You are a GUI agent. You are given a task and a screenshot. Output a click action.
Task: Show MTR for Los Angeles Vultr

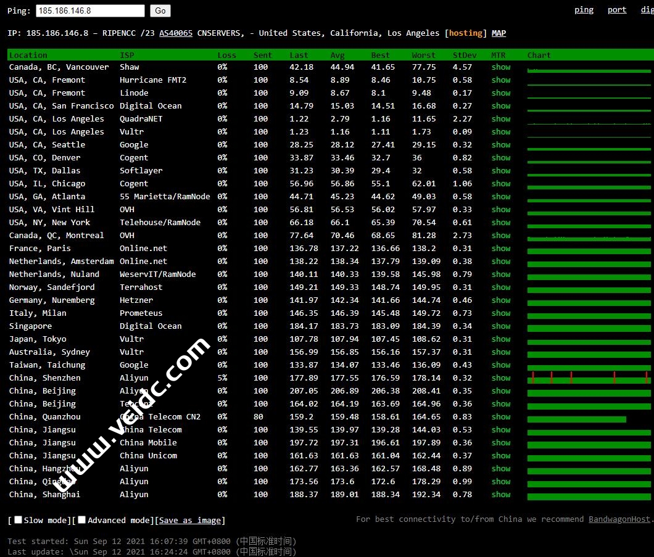[500, 132]
